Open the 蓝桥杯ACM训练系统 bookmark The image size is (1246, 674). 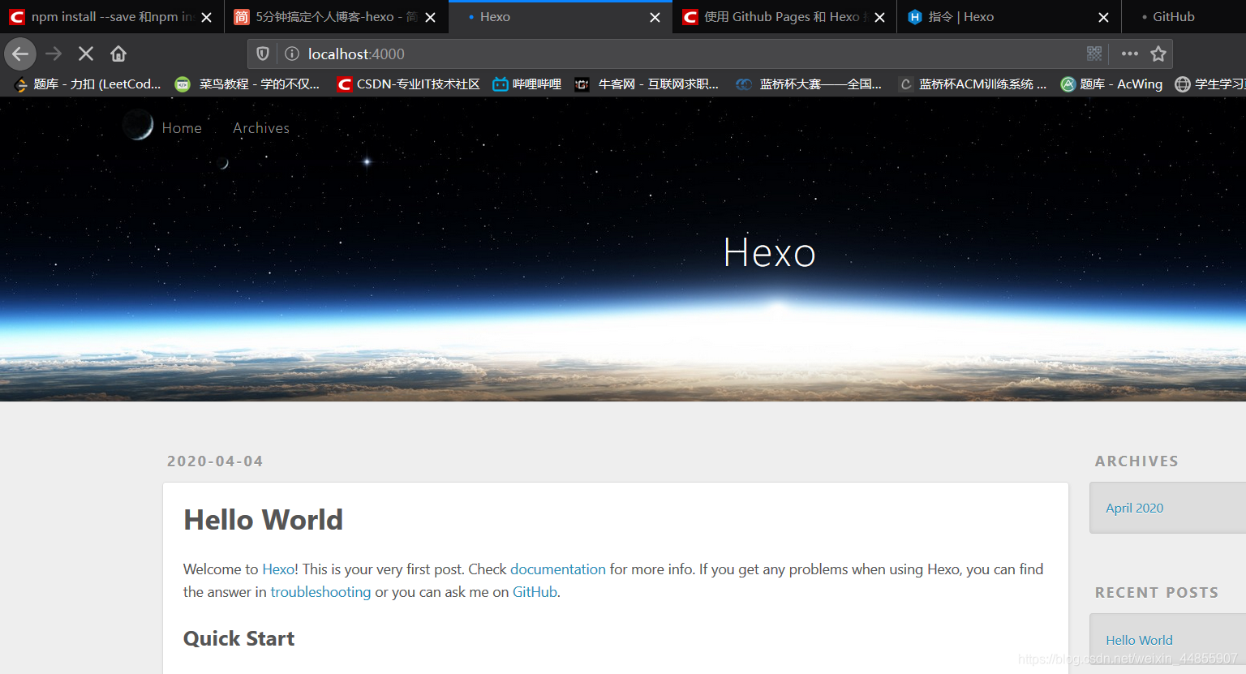tap(973, 84)
